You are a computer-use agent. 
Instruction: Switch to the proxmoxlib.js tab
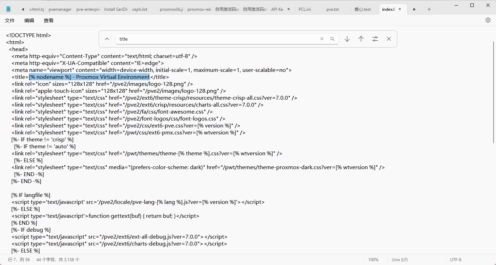171,9
